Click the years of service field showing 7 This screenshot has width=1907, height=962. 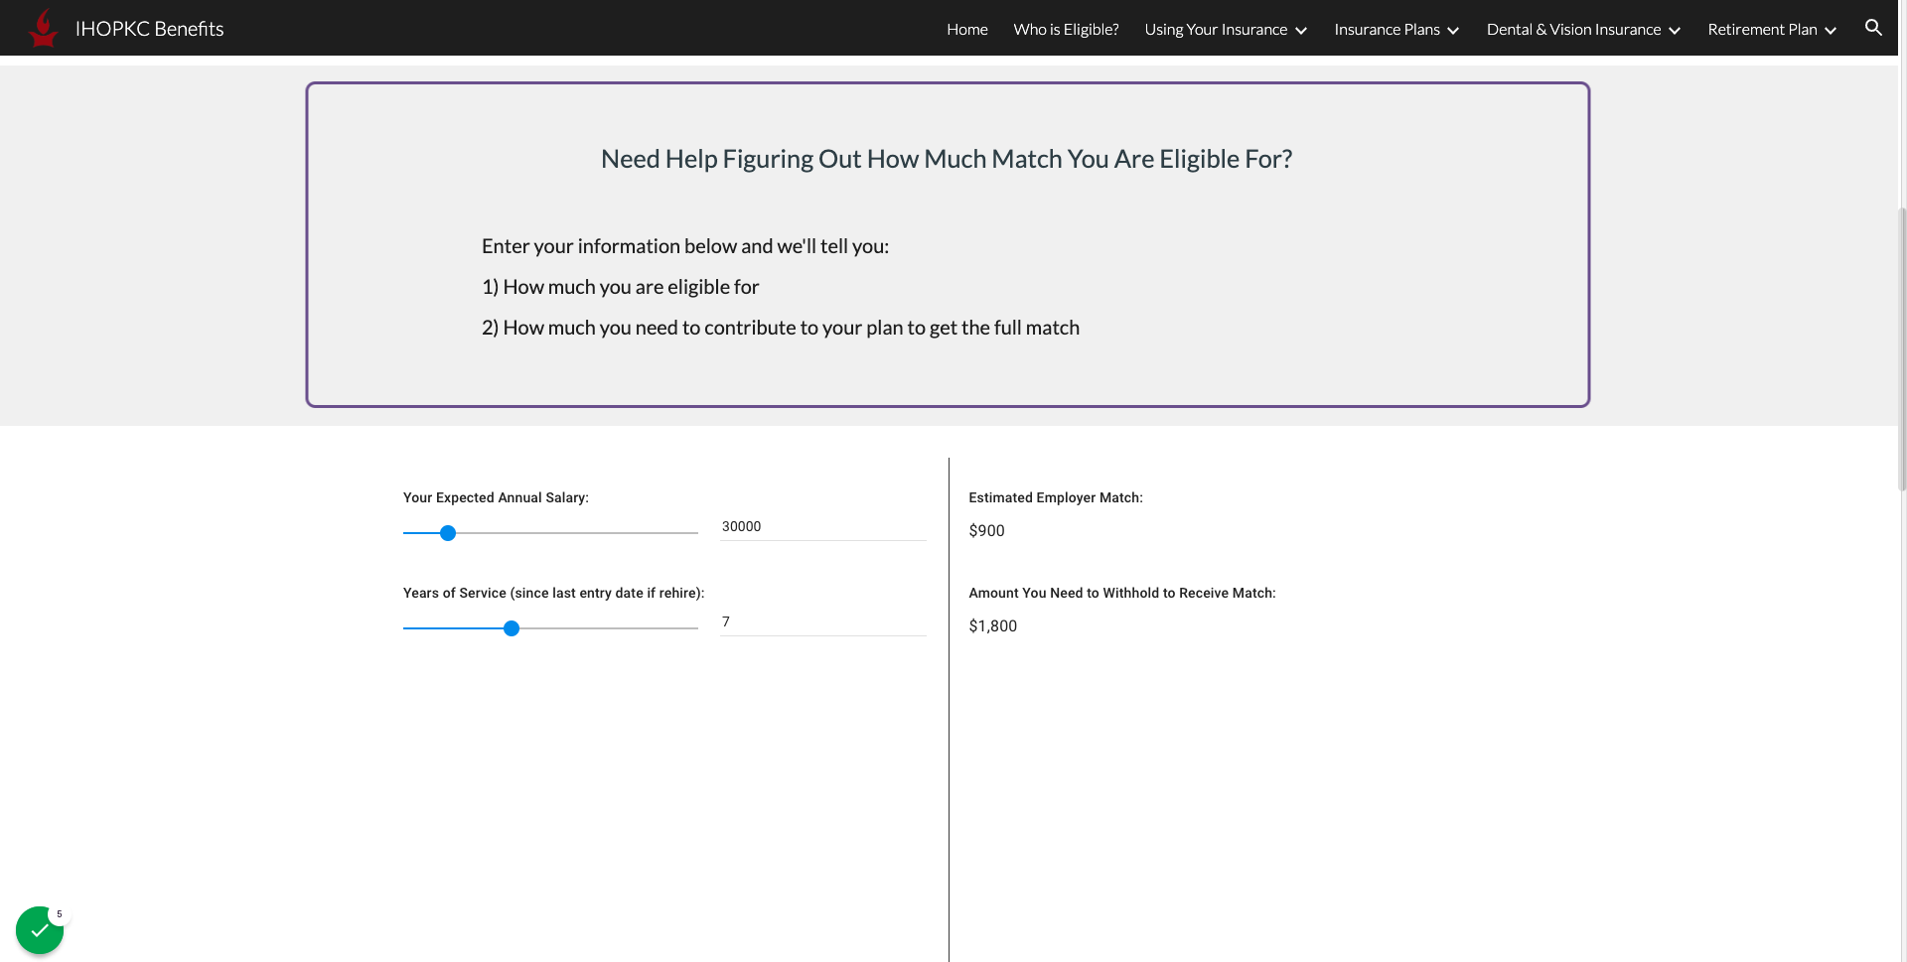point(823,622)
